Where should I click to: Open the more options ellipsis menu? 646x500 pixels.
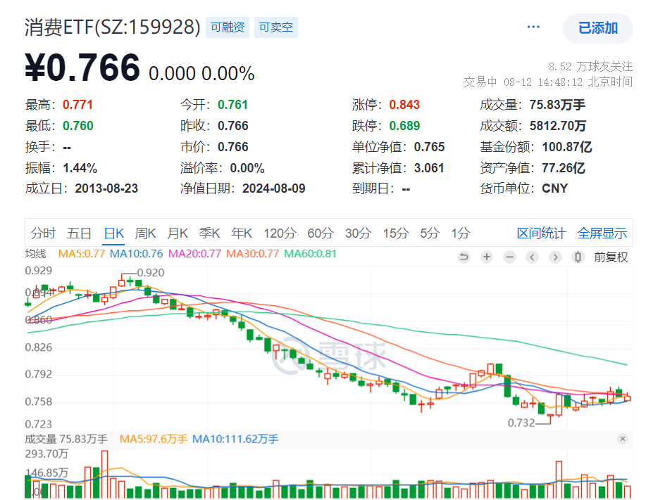click(x=533, y=26)
